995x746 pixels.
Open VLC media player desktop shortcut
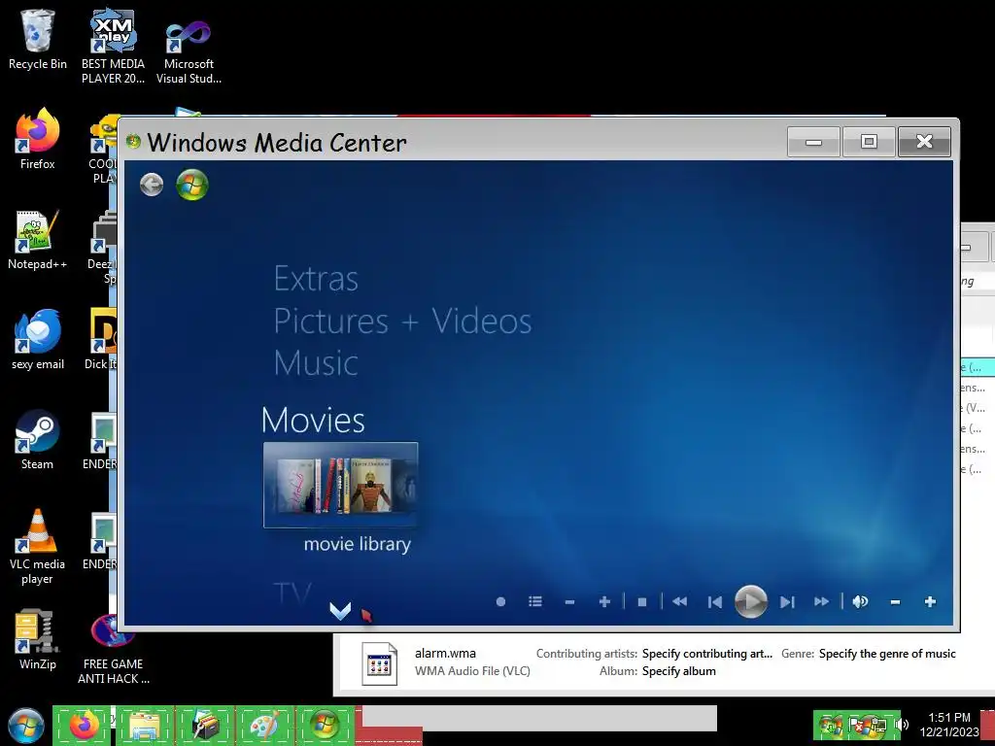click(38, 547)
